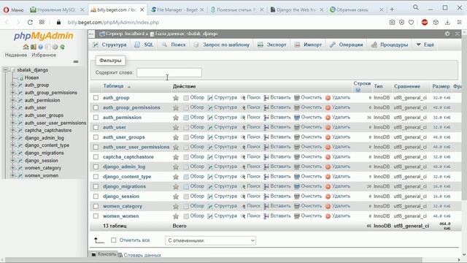Click Вставить in the auth_user row
Image resolution: width=467 pixels, height=263 pixels.
(x=277, y=127)
